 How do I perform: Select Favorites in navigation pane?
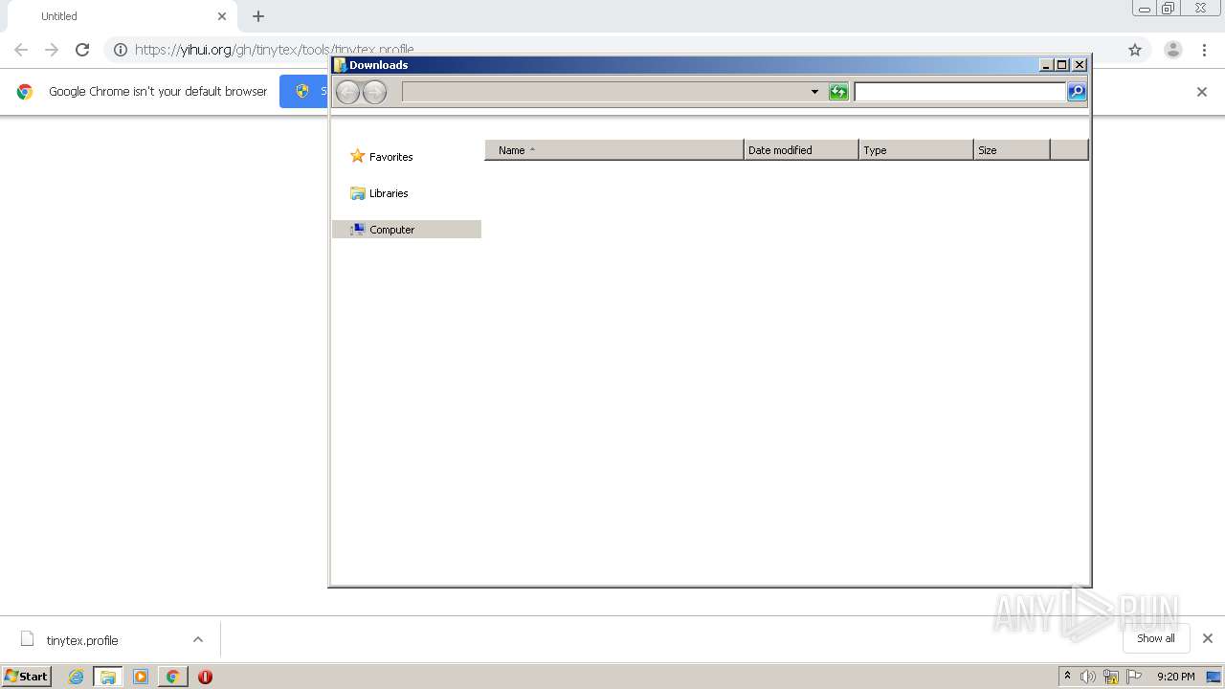[382, 156]
